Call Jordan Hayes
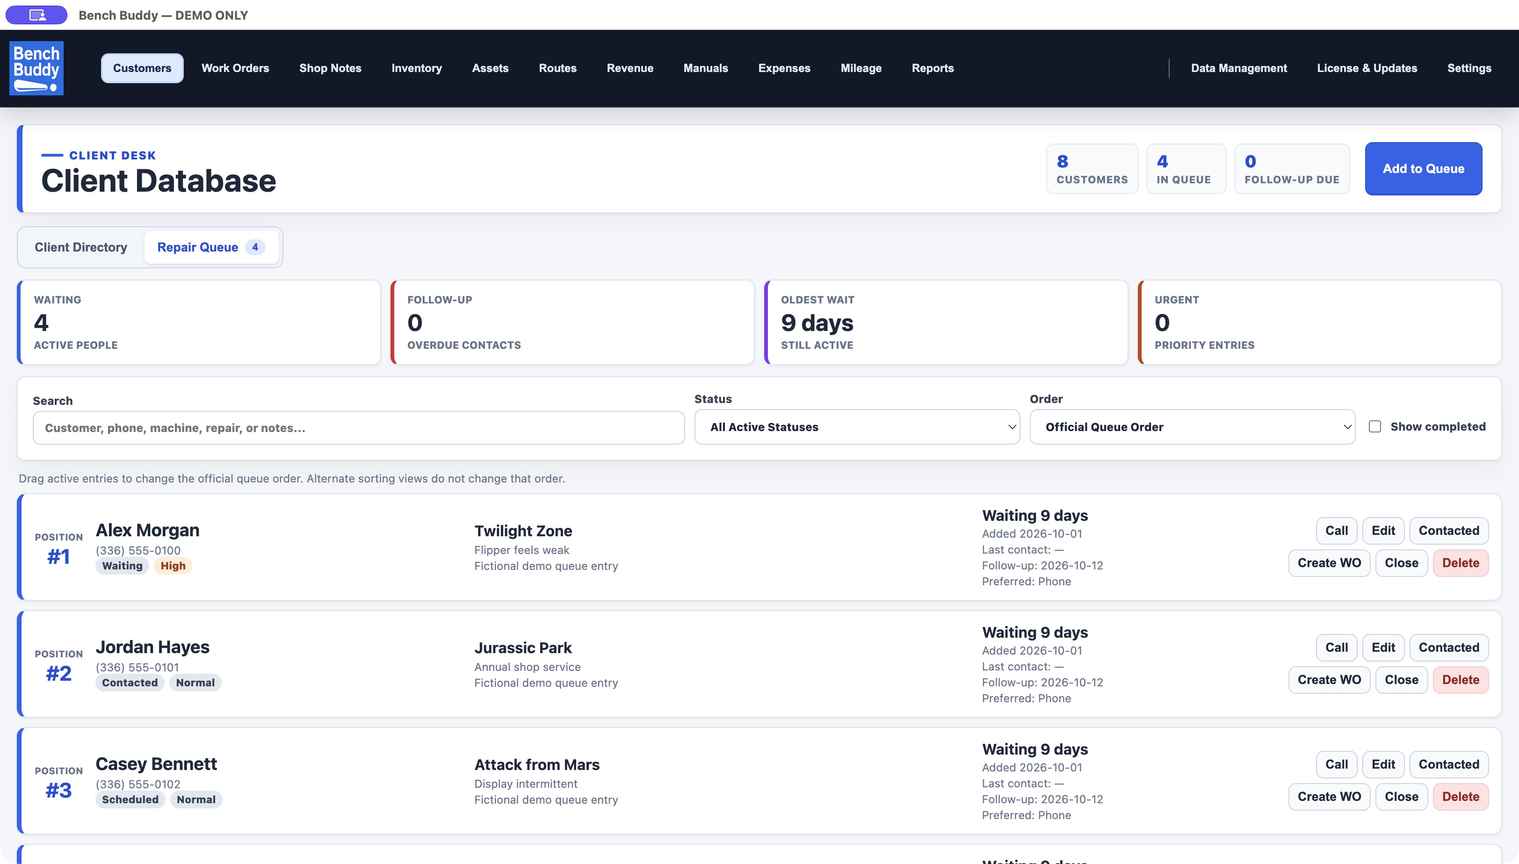The width and height of the screenshot is (1519, 864). [x=1337, y=648]
